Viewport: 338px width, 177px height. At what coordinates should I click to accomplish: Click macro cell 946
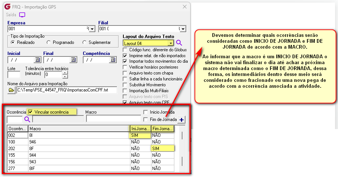point(79,142)
